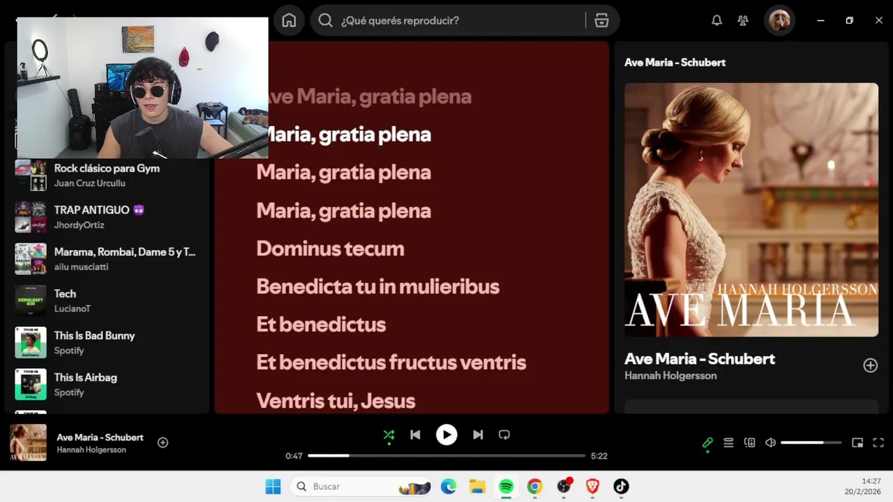
Task: Open the miniplayer
Action: point(857,443)
